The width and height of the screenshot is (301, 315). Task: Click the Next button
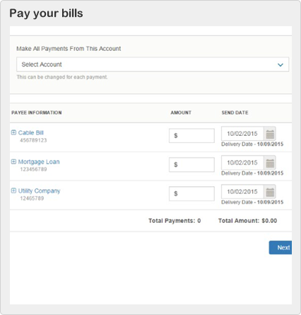pyautogui.click(x=281, y=248)
